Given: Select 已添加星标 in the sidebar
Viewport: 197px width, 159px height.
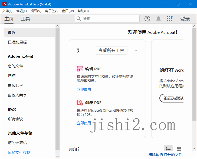Looking at the screenshot, I should tap(17, 42).
